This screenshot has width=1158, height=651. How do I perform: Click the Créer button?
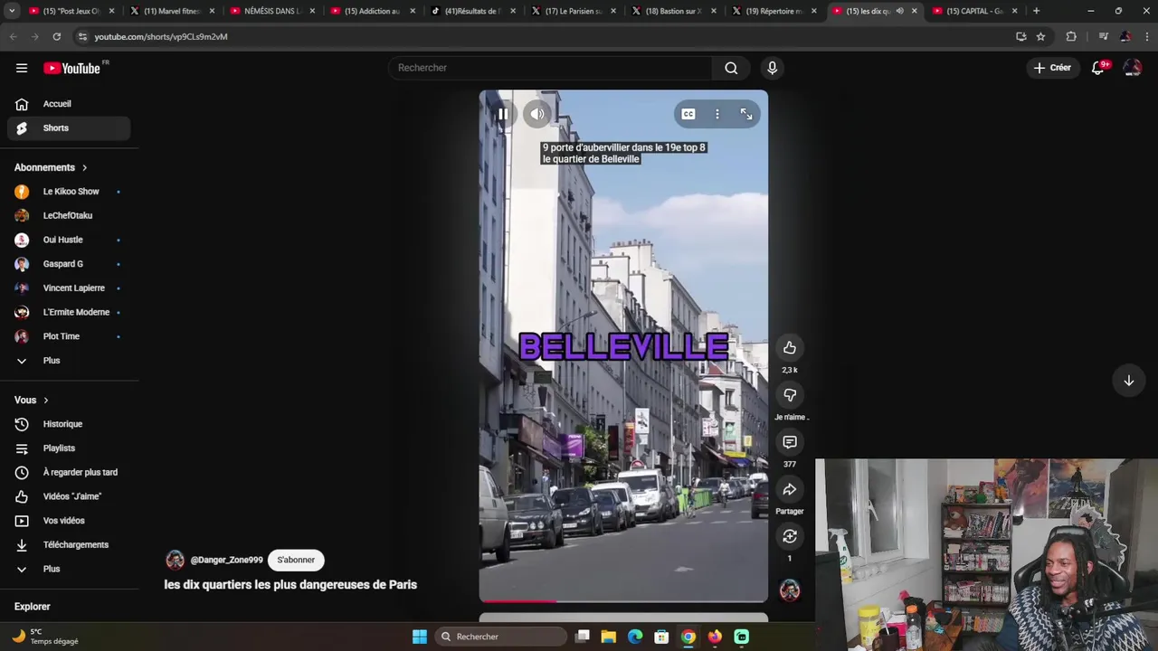pos(1052,68)
